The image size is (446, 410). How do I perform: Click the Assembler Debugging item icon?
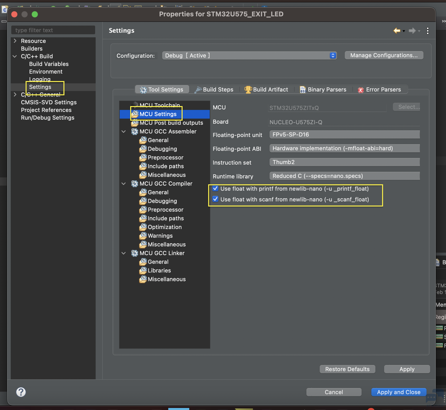tap(143, 149)
